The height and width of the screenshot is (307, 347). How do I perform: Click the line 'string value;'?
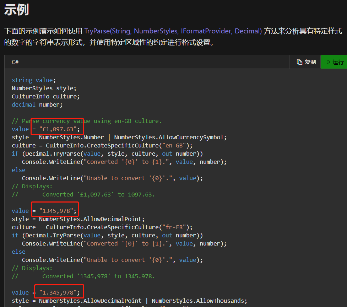(x=34, y=80)
